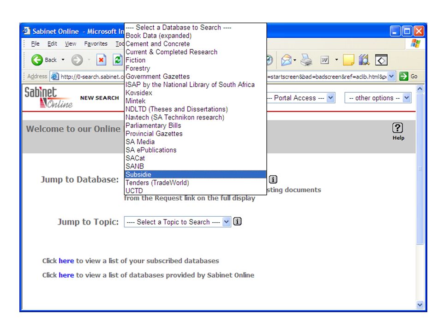This screenshot has width=443, height=332.
Task: Click the Edit with Word icon
Action: [324, 60]
